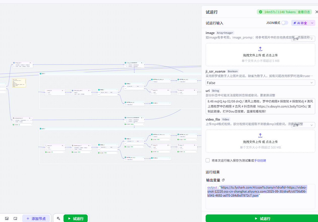Click the lower 循环体 loop body label
This screenshot has height=222, width=318.
coord(43,129)
